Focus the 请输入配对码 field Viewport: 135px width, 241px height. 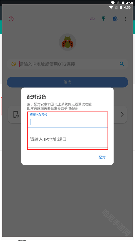click(x=67, y=120)
